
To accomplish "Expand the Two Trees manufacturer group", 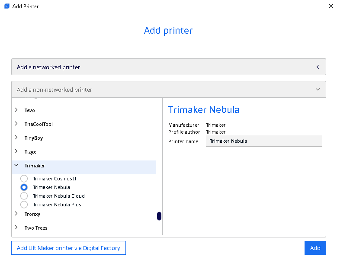I will [x=16, y=228].
